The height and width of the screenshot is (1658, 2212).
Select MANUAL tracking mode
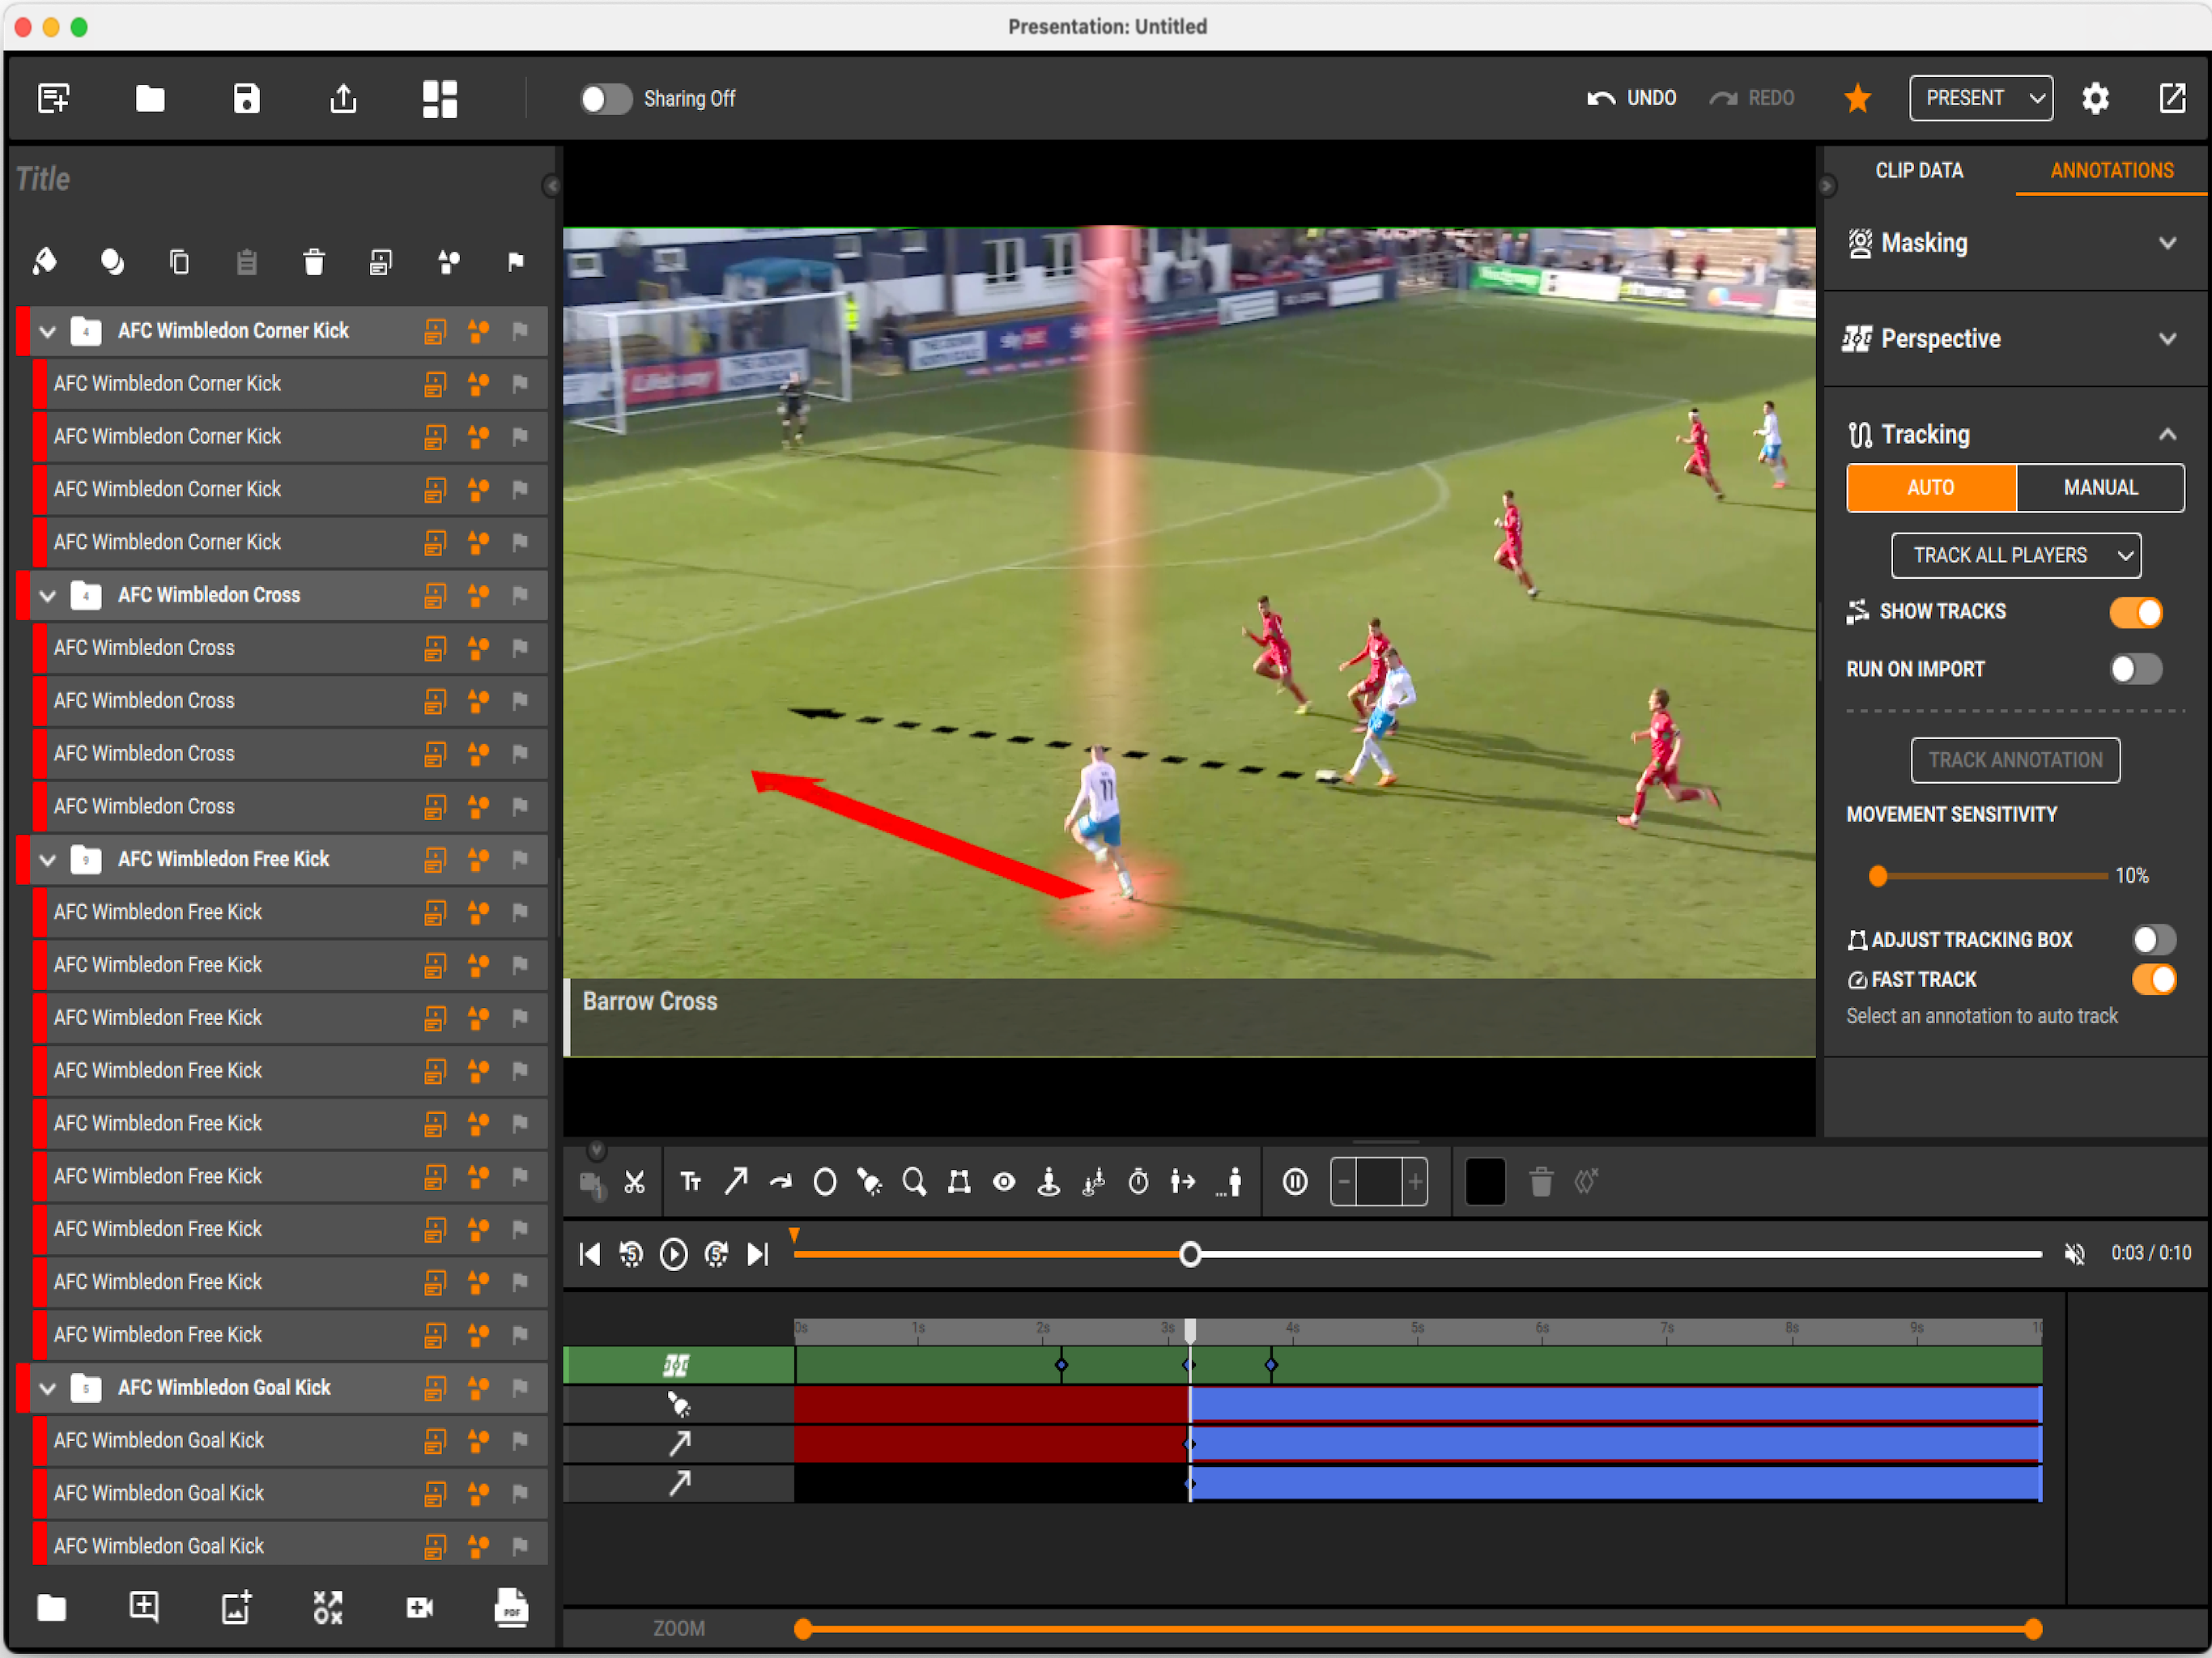(x=2100, y=488)
